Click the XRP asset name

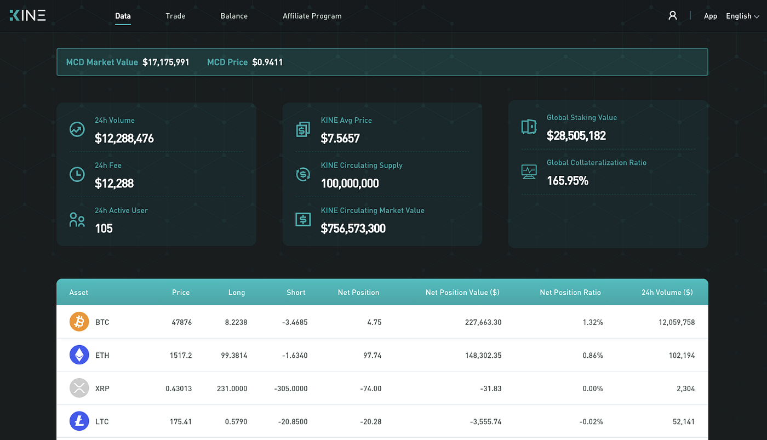[102, 388]
